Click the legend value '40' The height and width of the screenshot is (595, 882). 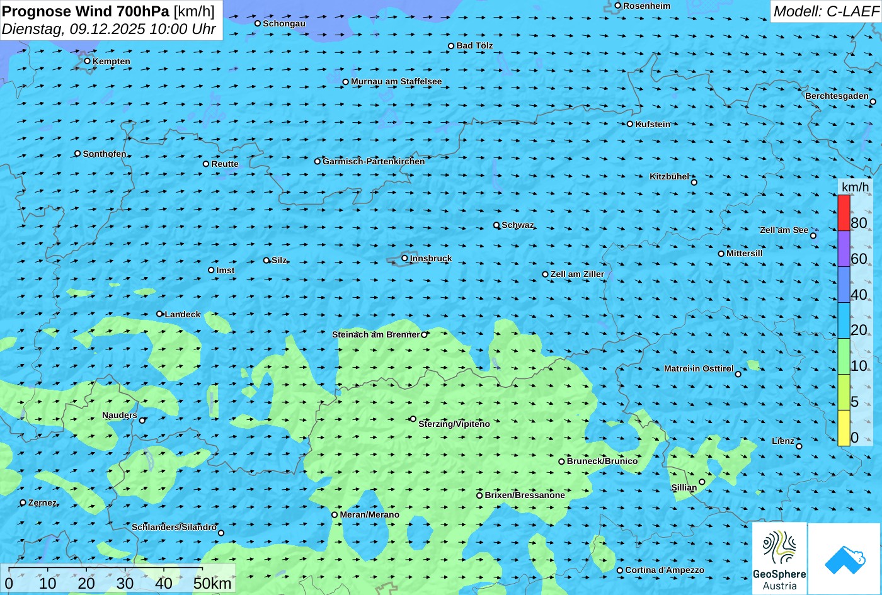[x=859, y=294]
